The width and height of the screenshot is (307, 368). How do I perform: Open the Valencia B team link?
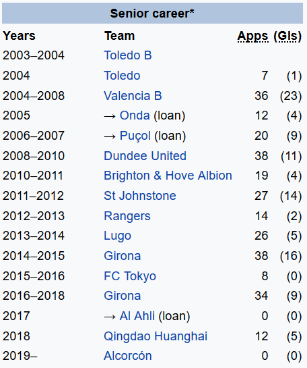(133, 96)
